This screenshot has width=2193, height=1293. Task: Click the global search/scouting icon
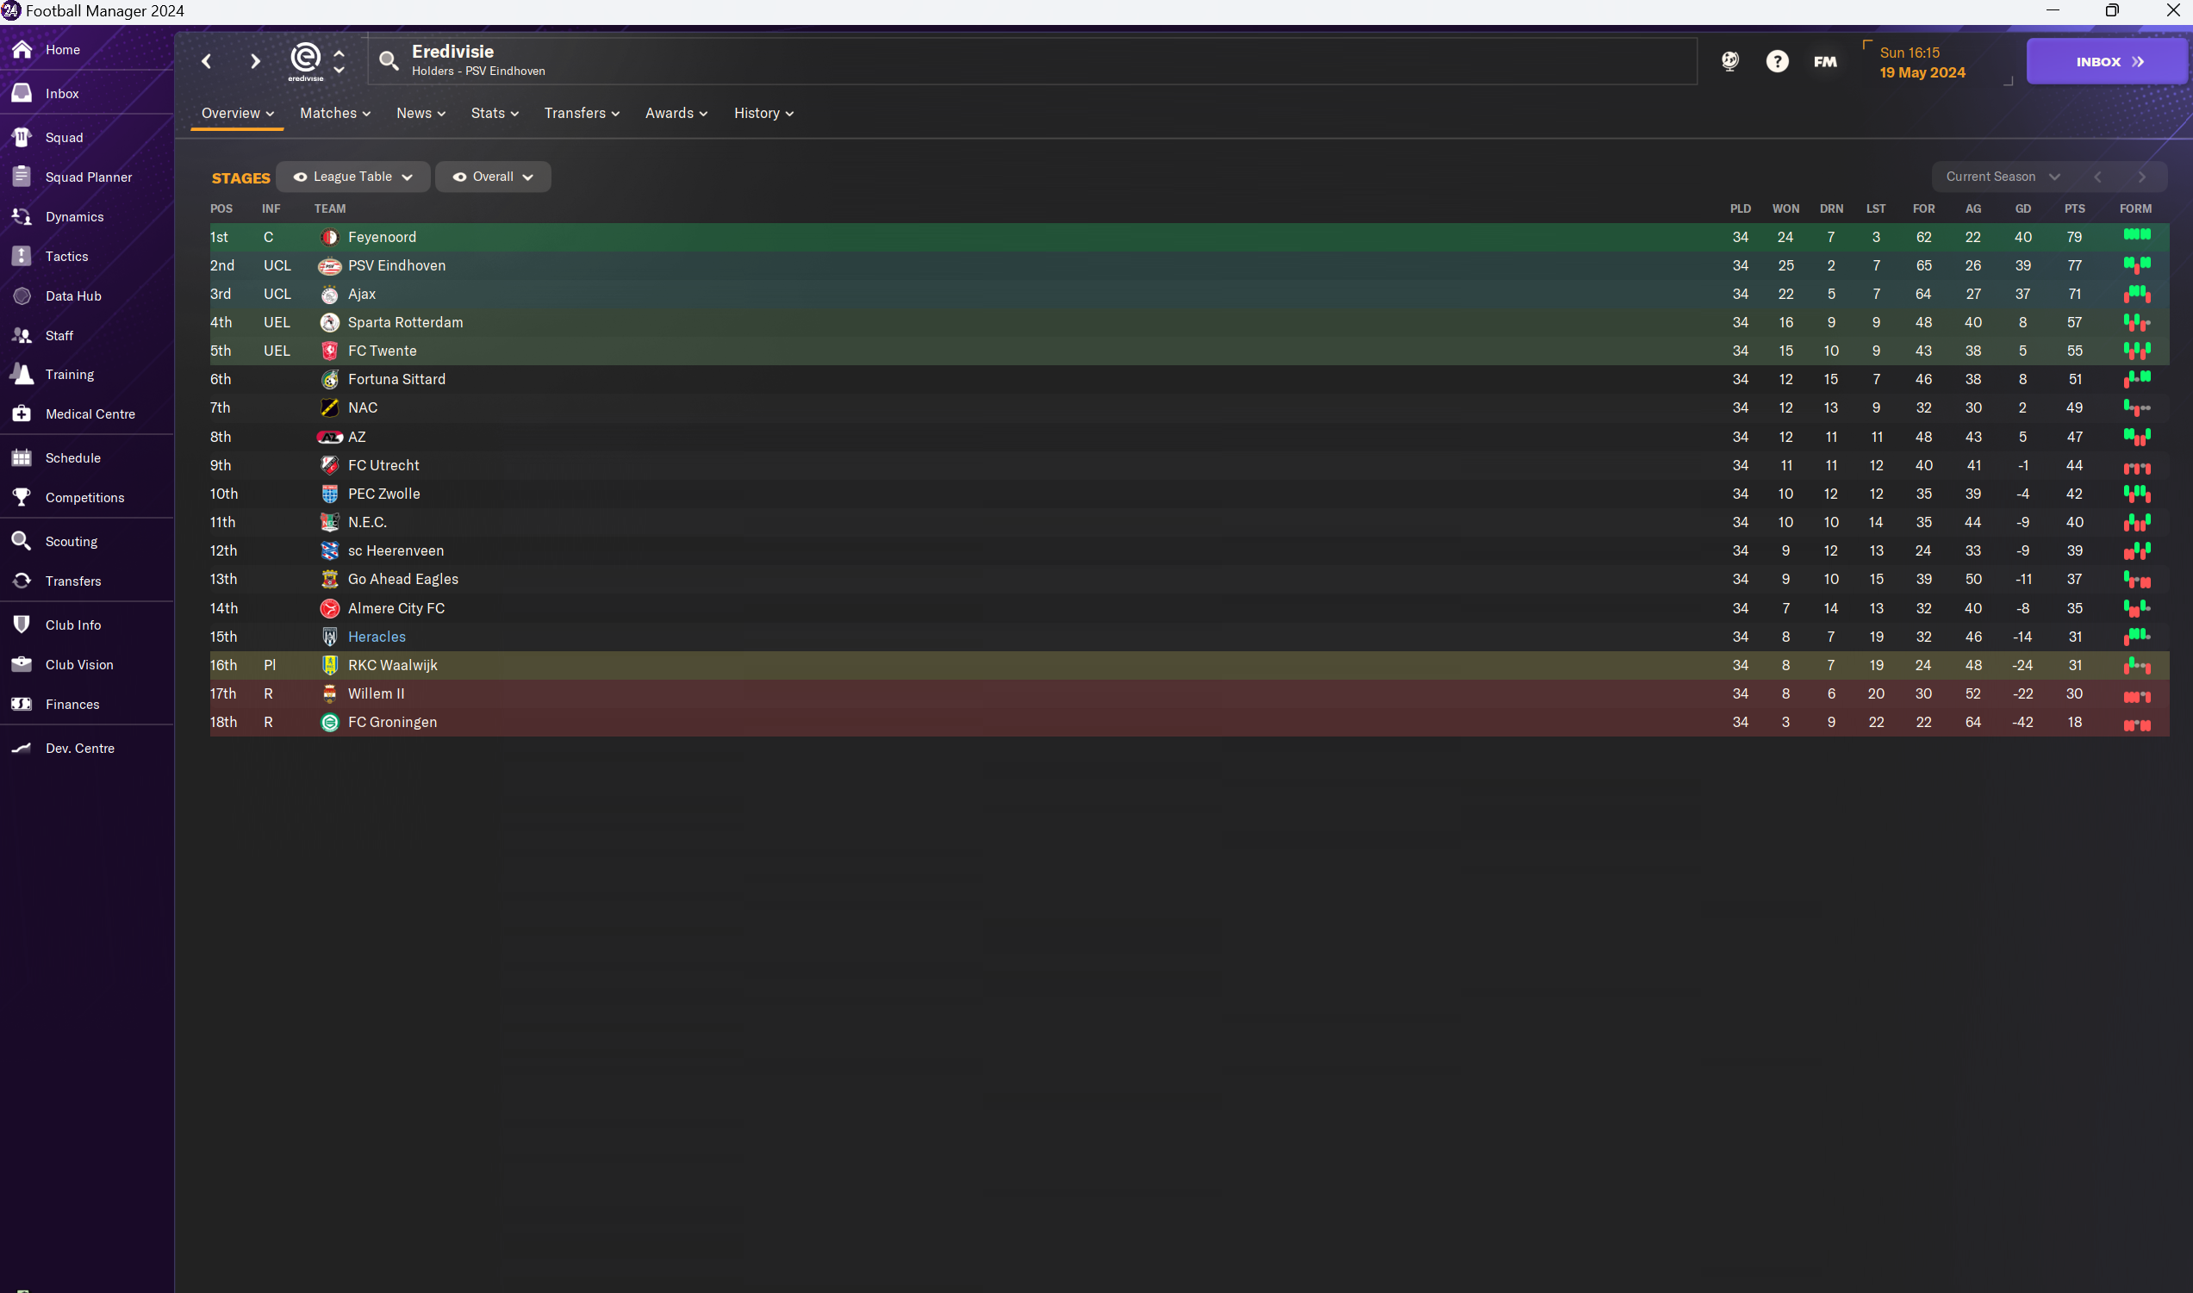[x=1729, y=61]
